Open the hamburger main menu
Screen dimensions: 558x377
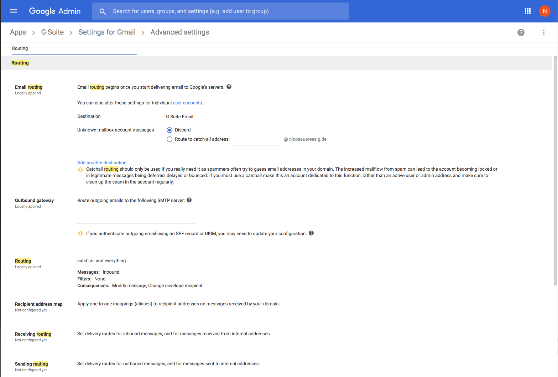click(x=14, y=11)
